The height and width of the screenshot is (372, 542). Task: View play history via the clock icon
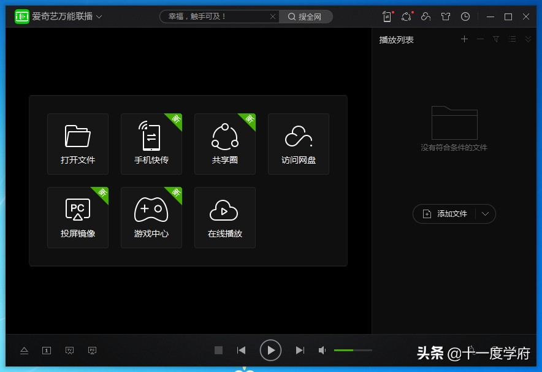465,17
